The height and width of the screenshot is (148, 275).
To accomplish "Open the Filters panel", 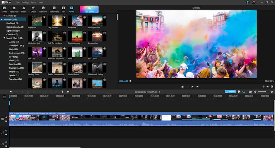I will [24, 9].
